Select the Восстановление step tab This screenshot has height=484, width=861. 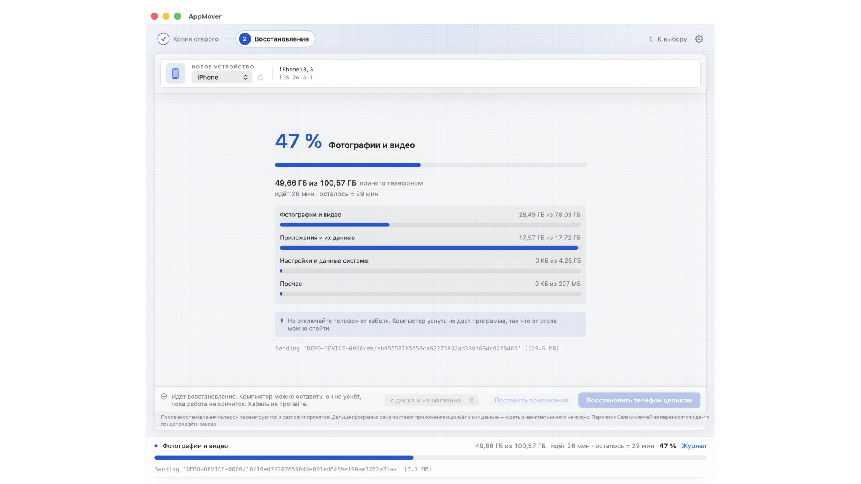[x=275, y=39]
